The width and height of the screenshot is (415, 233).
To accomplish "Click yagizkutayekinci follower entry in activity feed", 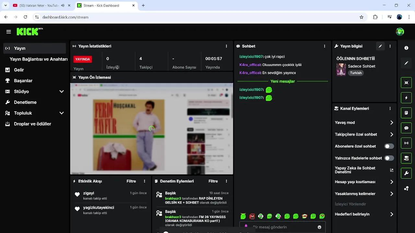I will [111, 210].
